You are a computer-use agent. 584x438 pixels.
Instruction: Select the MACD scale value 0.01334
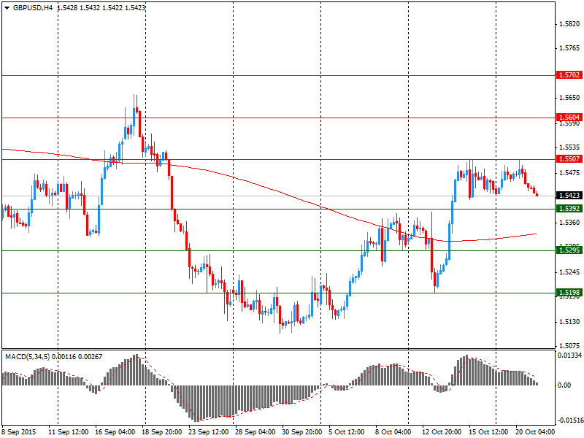click(570, 356)
